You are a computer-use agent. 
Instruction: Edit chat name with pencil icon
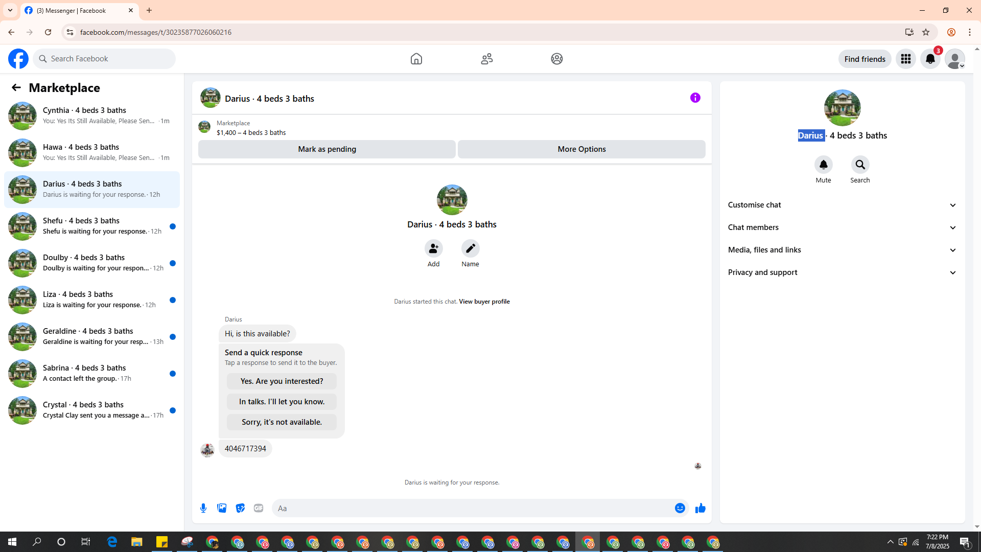click(470, 248)
